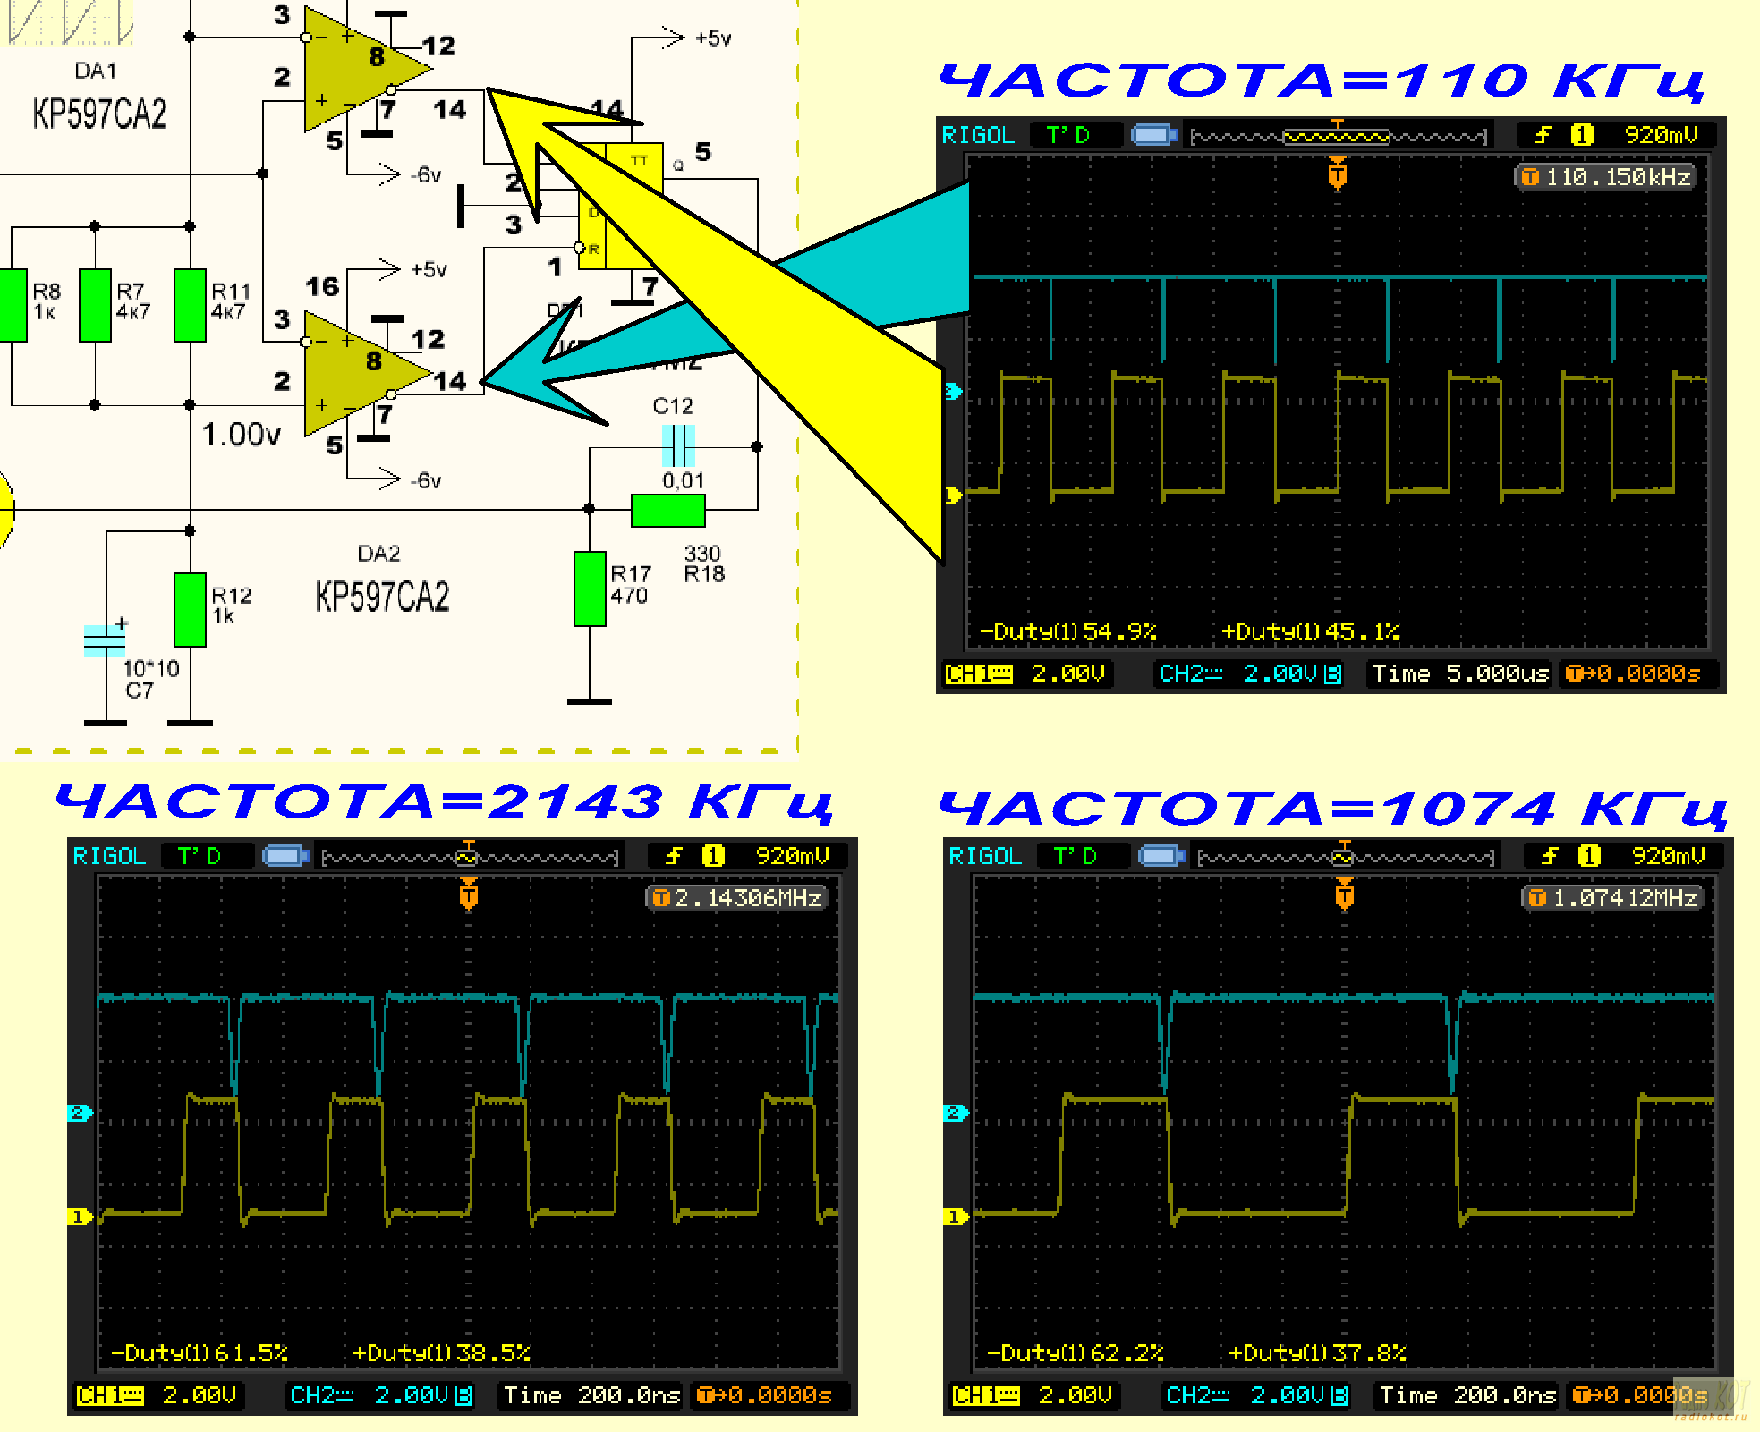This screenshot has width=1760, height=1432.
Task: Click the trigger source channel 1 badge on the 2143 kHz scope
Action: coord(713,856)
